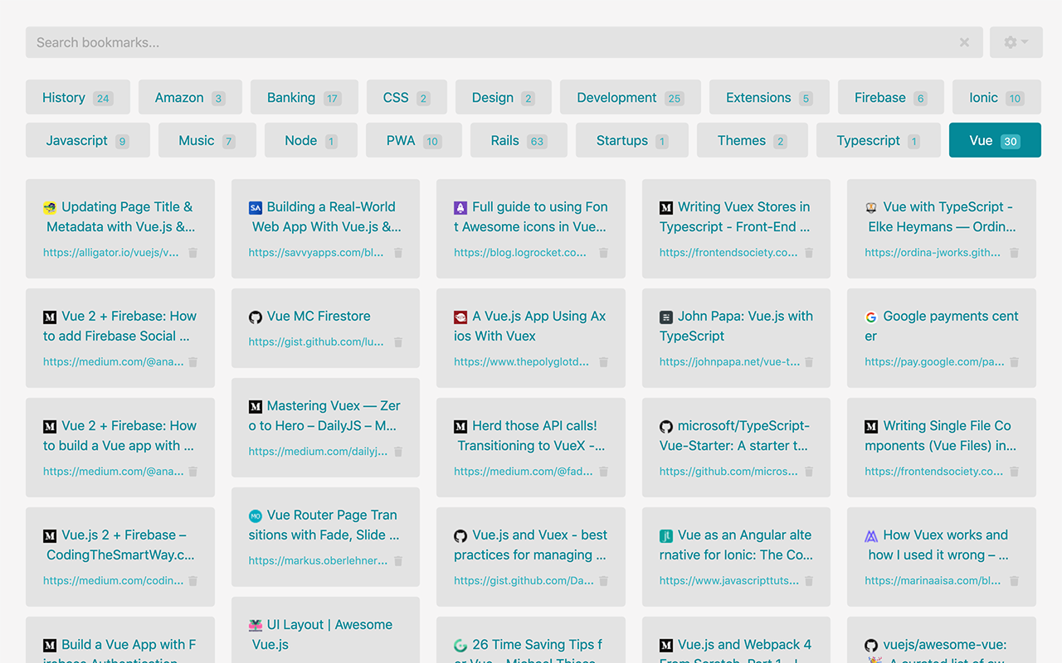Remove the 'microsoft/TypeScript-Vue-Starter' bookmark

[x=809, y=472]
